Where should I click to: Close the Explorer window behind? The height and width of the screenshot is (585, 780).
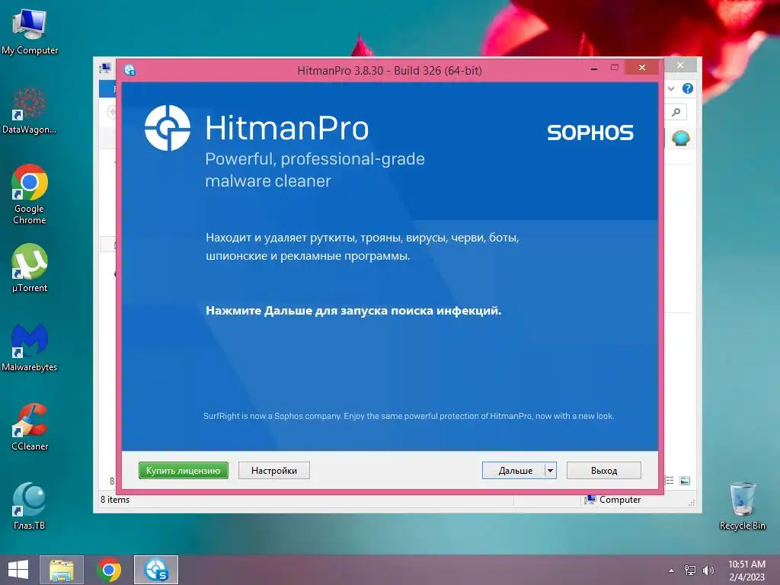[x=680, y=66]
